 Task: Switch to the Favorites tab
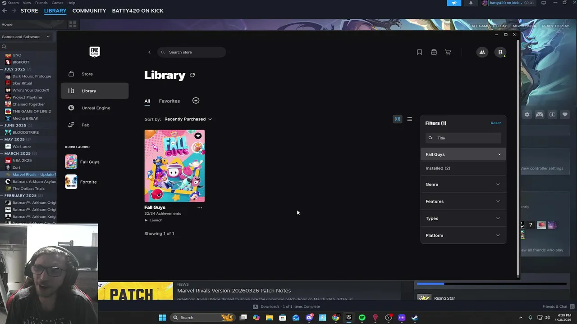(169, 101)
